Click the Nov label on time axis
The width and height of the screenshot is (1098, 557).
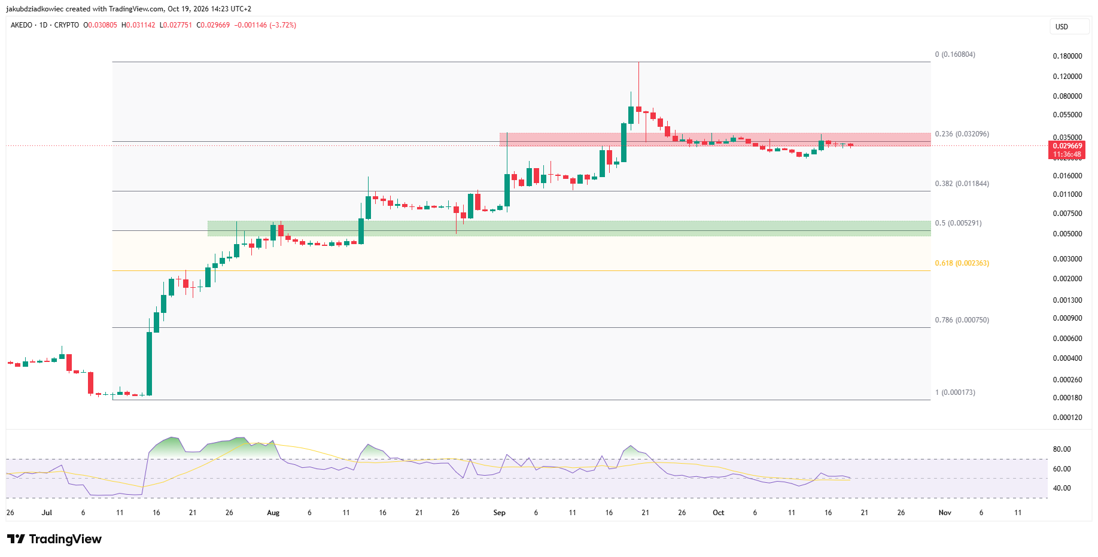945,513
